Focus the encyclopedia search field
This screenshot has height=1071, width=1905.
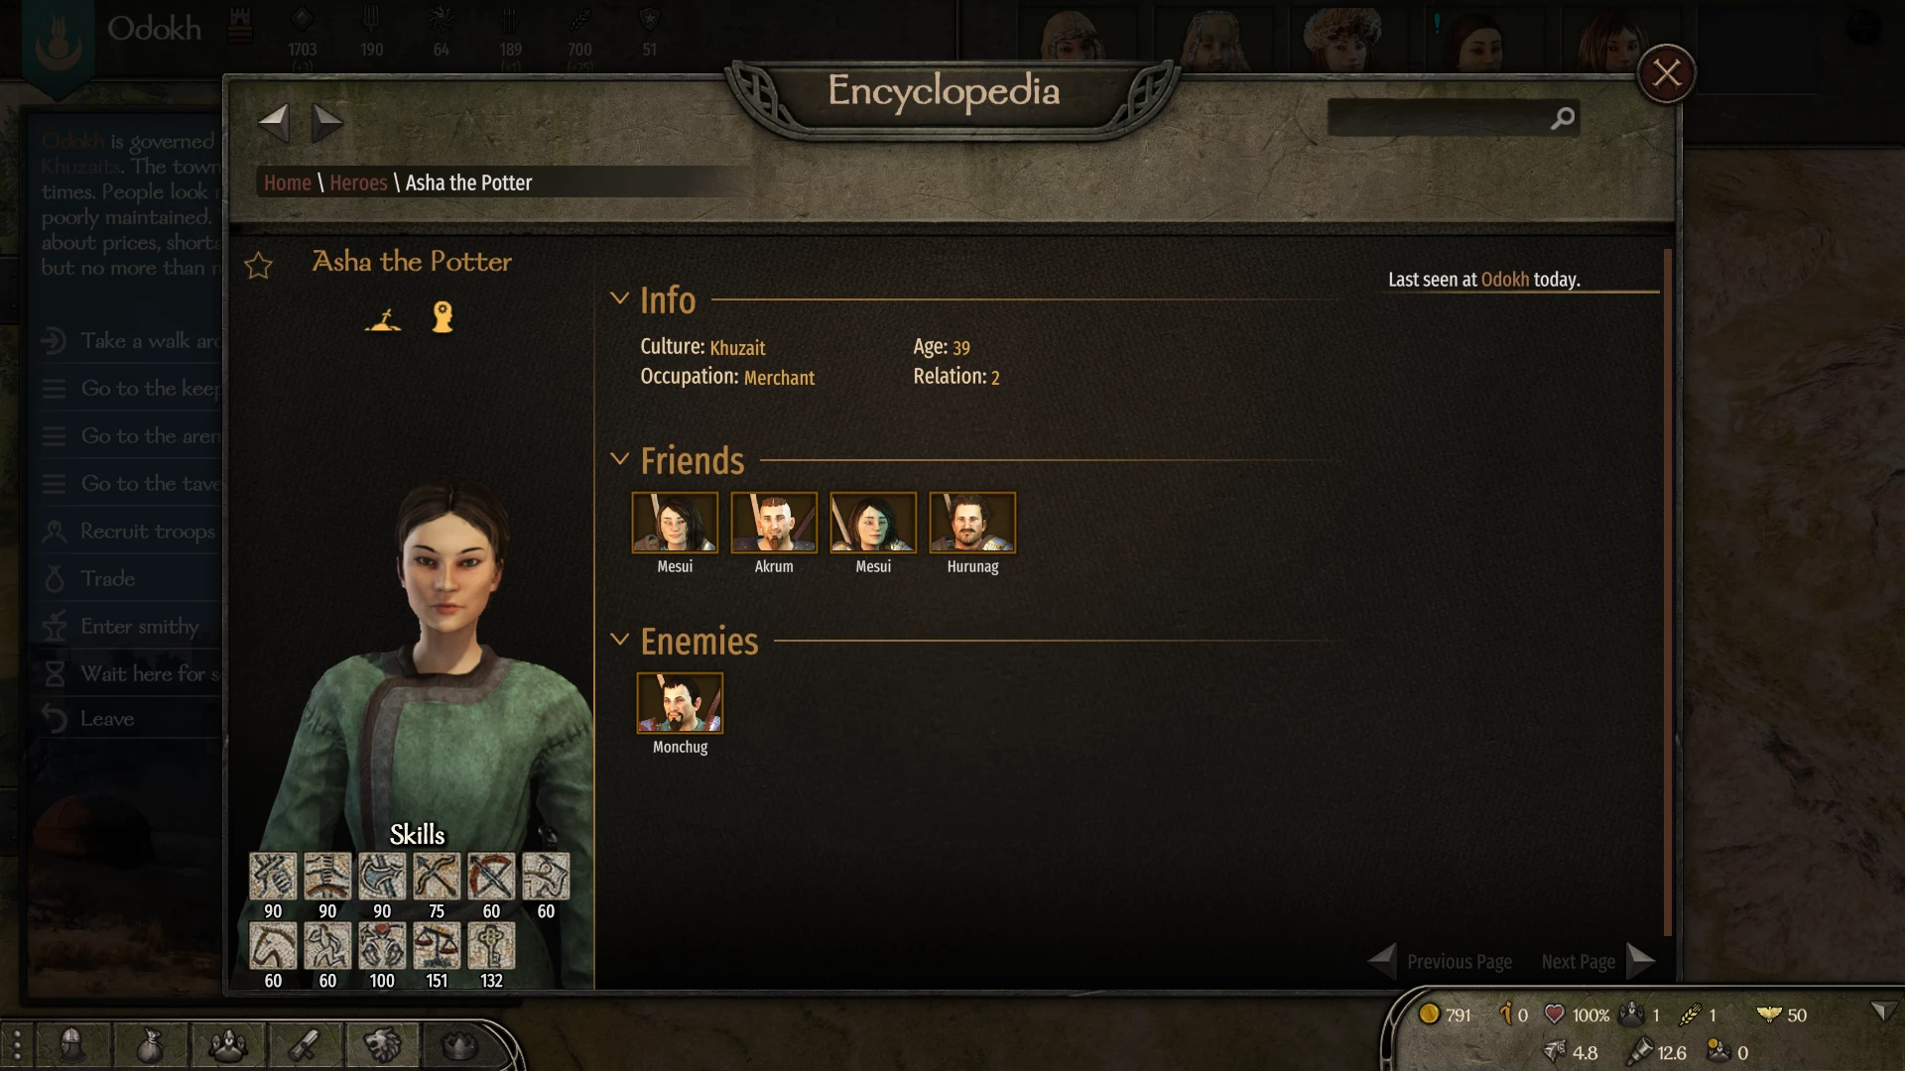pyautogui.click(x=1439, y=118)
